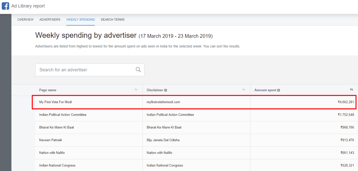Sort by Disclaimer column arrows
Image resolution: width=358 pixels, height=171 pixels.
[x=244, y=90]
